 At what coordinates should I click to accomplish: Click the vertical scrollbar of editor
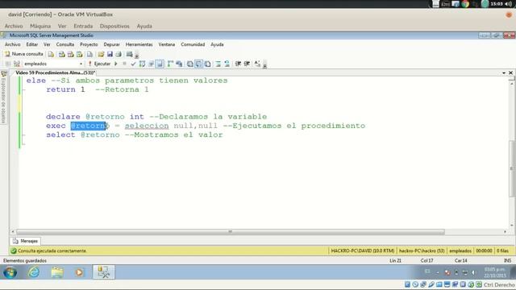(512, 168)
